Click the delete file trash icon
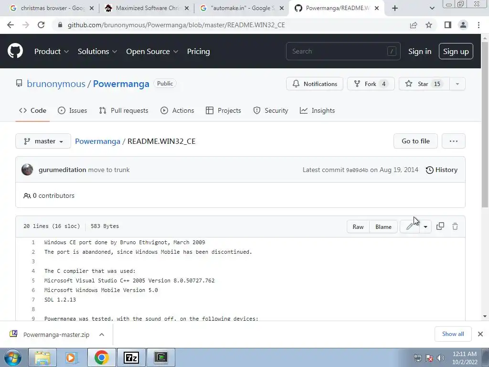The width and height of the screenshot is (489, 367). coord(455,226)
